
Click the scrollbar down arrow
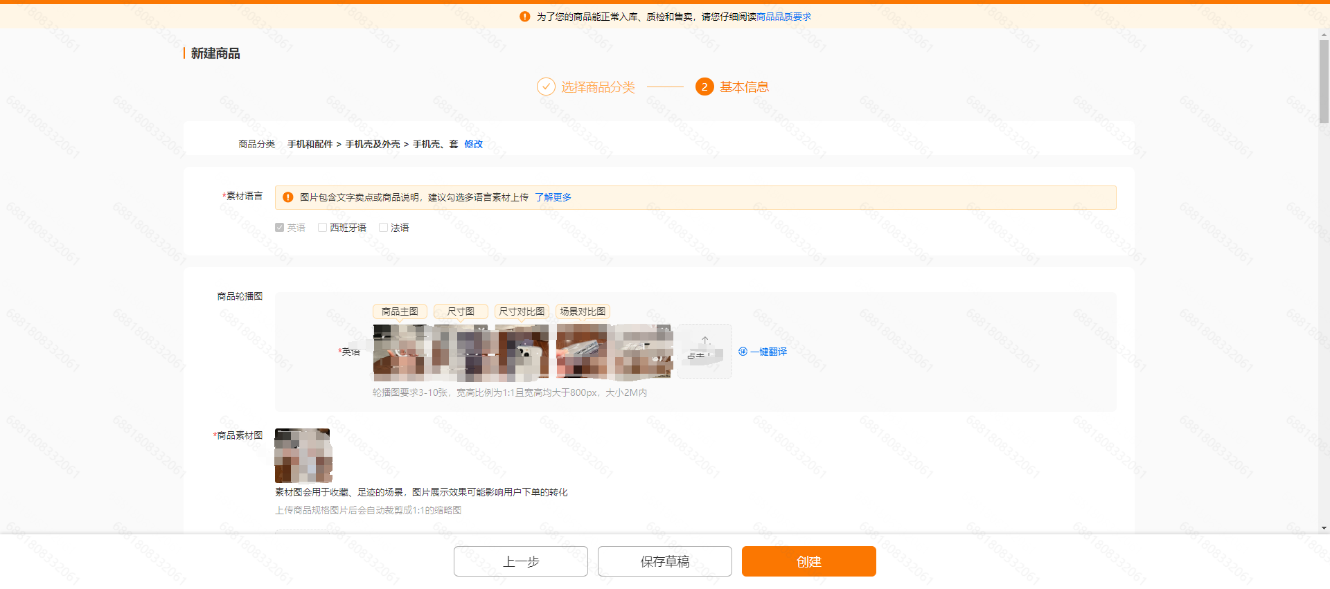(x=1324, y=528)
